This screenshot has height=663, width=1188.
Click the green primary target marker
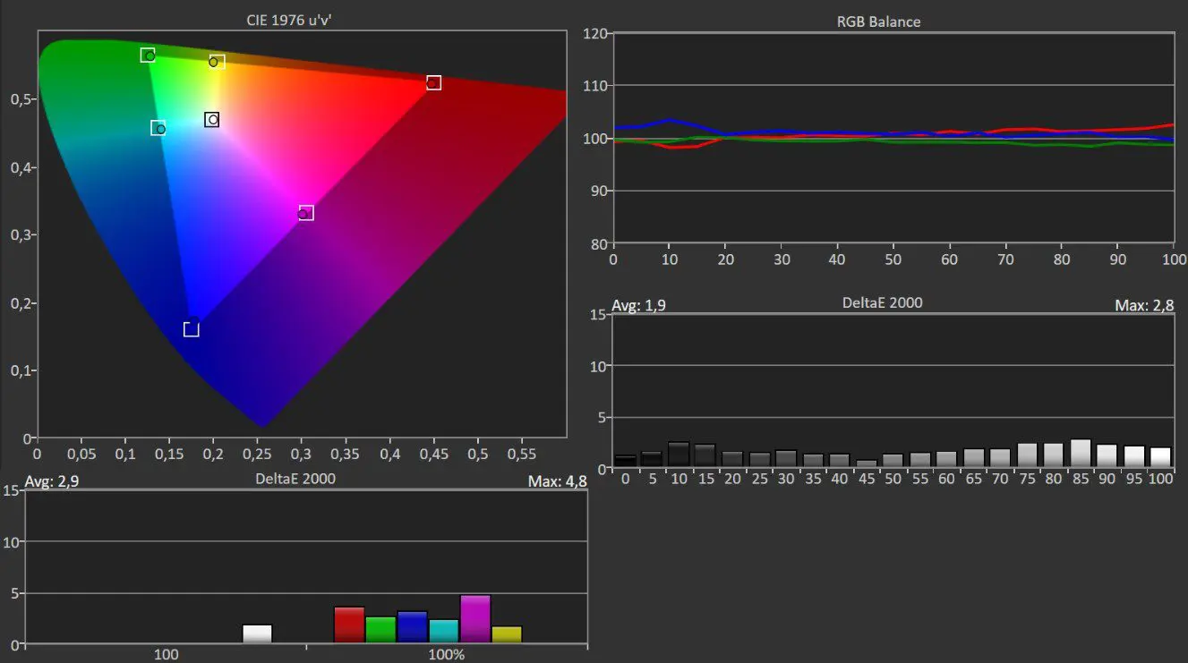pos(148,55)
